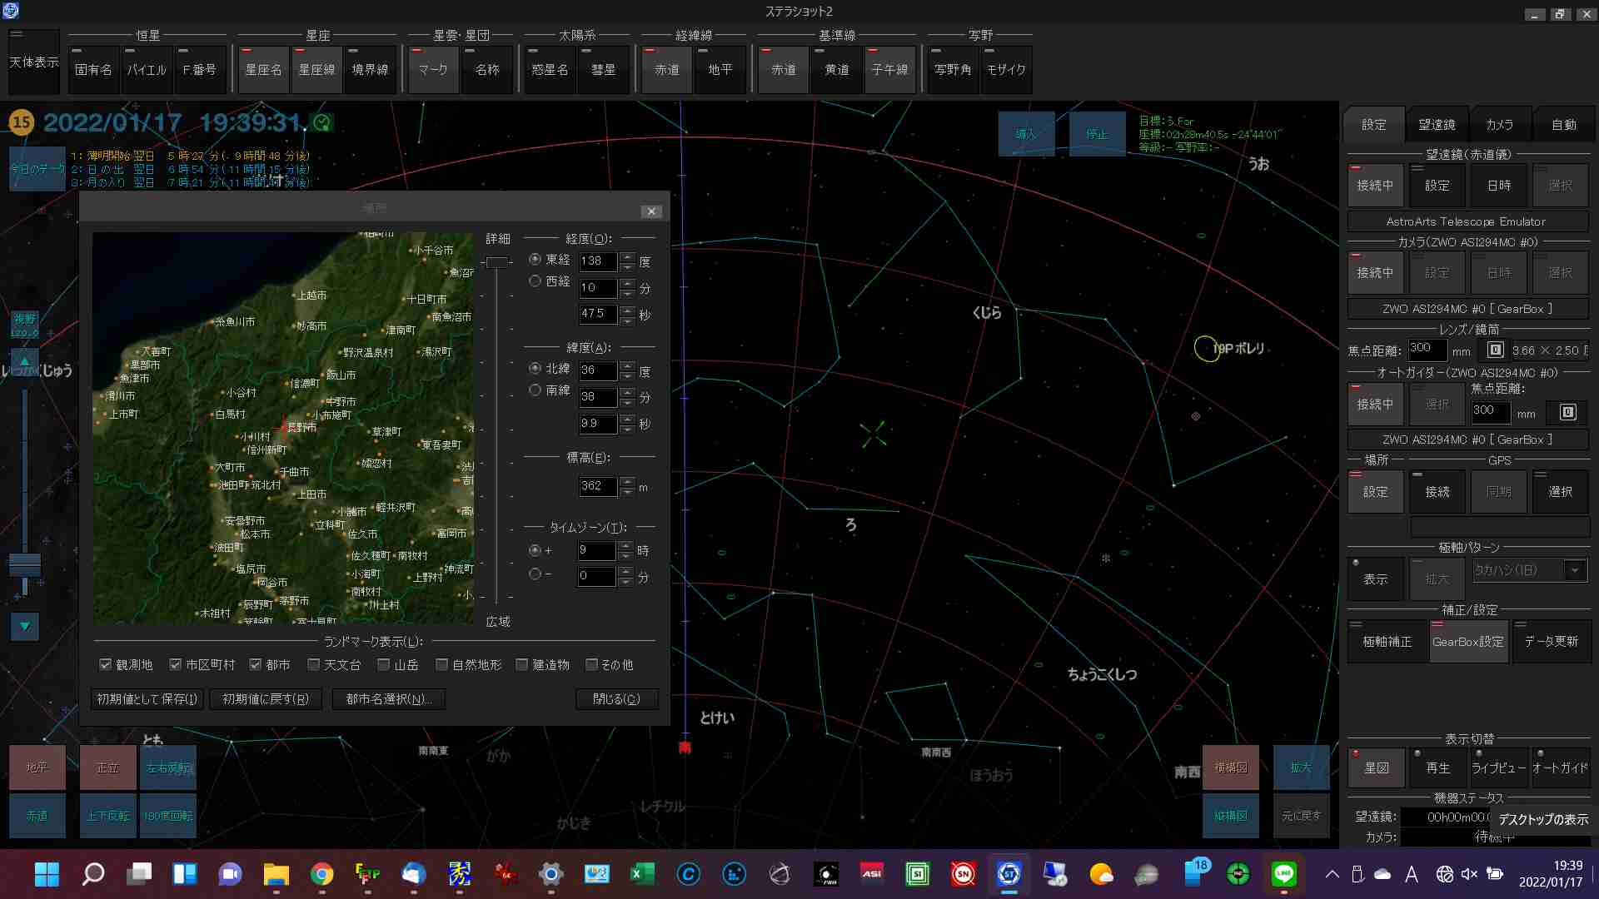Uncheck the 観測地 landmark checkbox
Image resolution: width=1599 pixels, height=899 pixels.
click(106, 664)
